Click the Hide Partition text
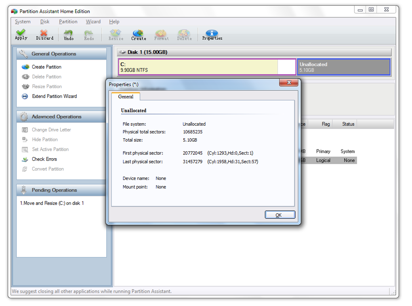This screenshot has height=306, width=412. click(45, 139)
